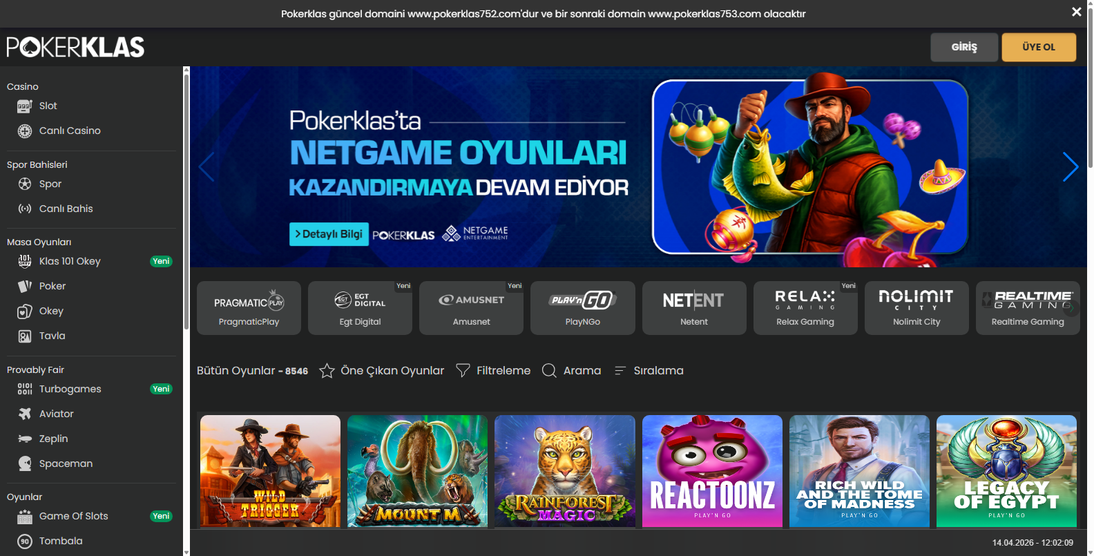Open Filtreleme options

(x=503, y=371)
